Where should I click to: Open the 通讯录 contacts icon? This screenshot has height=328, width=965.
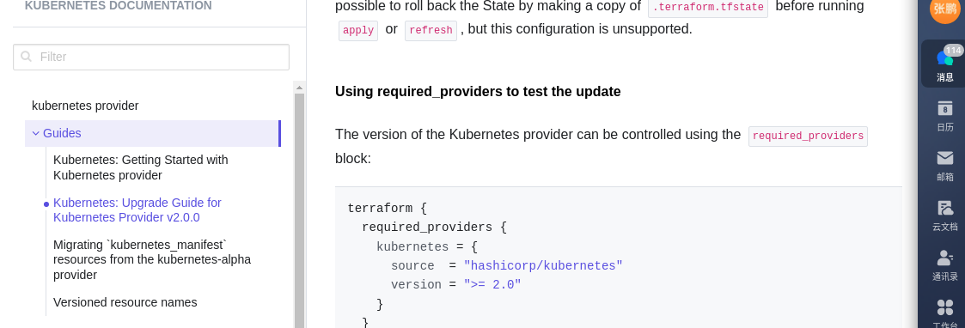[944, 265]
